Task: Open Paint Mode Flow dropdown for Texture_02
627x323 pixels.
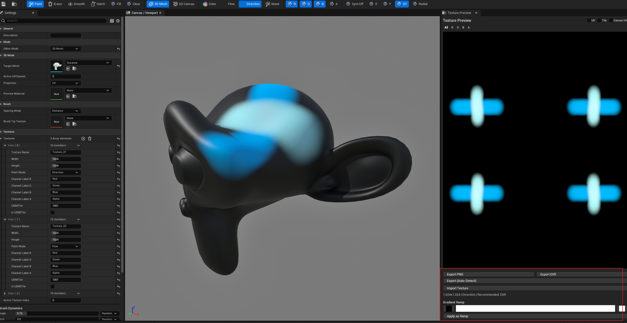Action: (65, 247)
